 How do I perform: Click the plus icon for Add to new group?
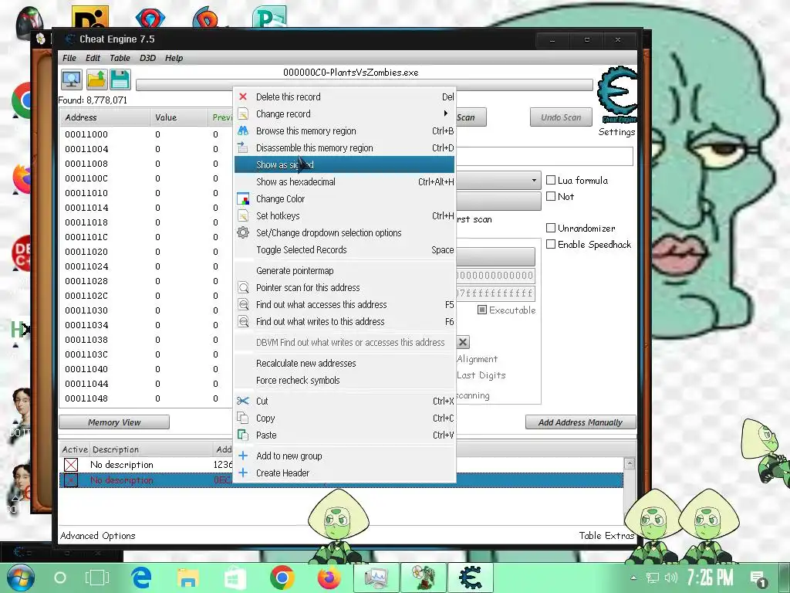pos(243,456)
